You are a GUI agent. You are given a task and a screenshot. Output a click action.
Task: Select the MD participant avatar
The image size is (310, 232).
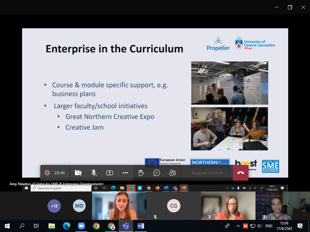[x=79, y=206]
